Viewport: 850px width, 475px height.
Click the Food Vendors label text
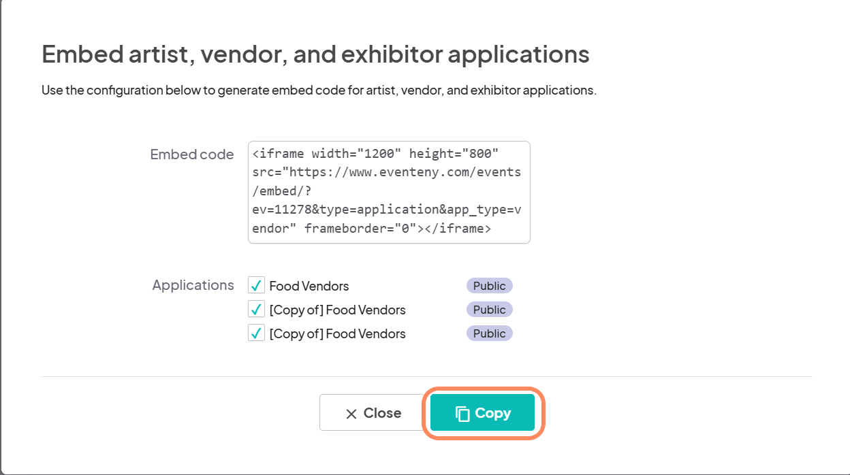click(x=309, y=286)
